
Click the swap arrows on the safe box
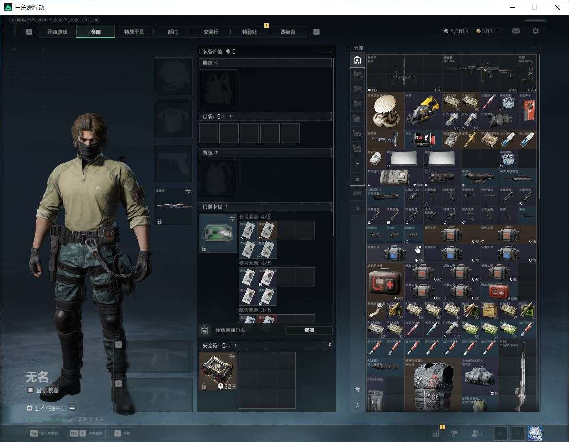(232, 356)
